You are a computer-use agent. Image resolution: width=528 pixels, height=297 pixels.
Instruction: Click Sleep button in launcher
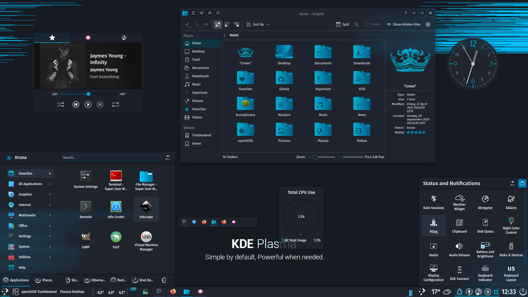(x=72, y=280)
